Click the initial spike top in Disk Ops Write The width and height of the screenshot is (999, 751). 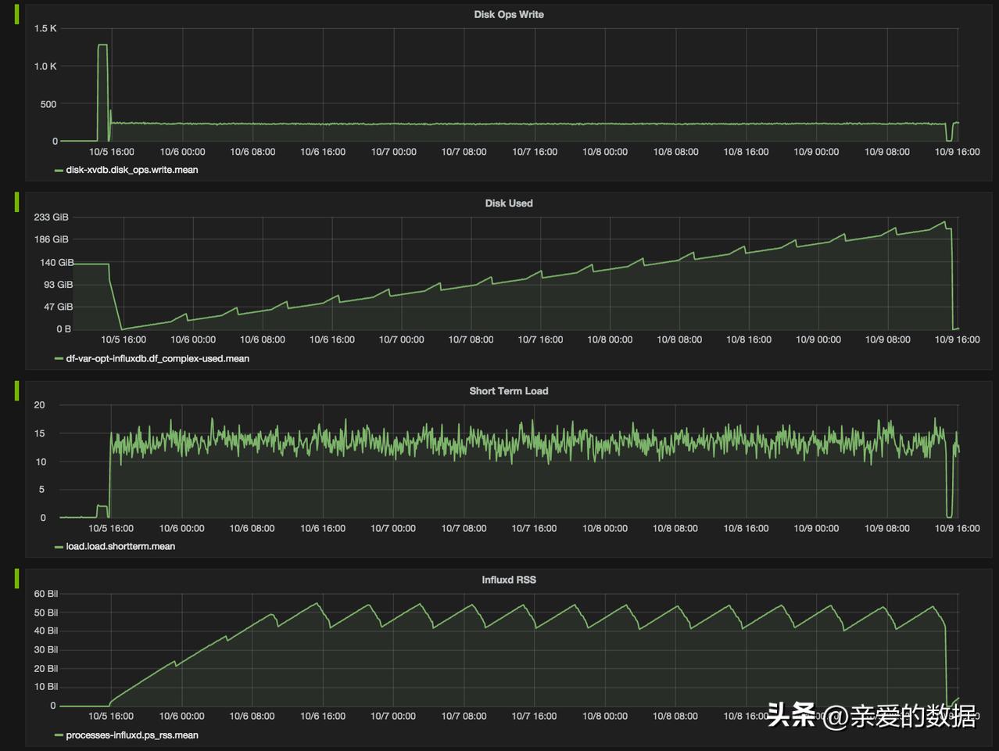pyautogui.click(x=102, y=45)
